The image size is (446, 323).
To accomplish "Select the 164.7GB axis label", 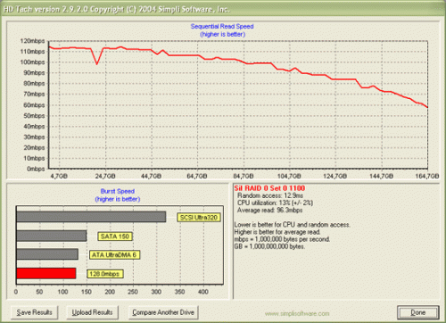I will (427, 176).
